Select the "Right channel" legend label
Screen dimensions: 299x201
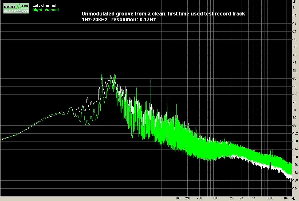pos(46,10)
